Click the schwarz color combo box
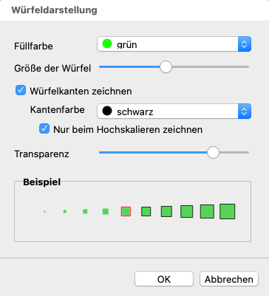This screenshot has height=296, width=269. [174, 111]
